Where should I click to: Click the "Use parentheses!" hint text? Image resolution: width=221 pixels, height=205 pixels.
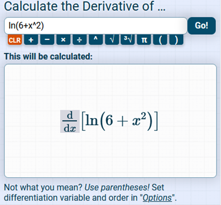pos(117,187)
